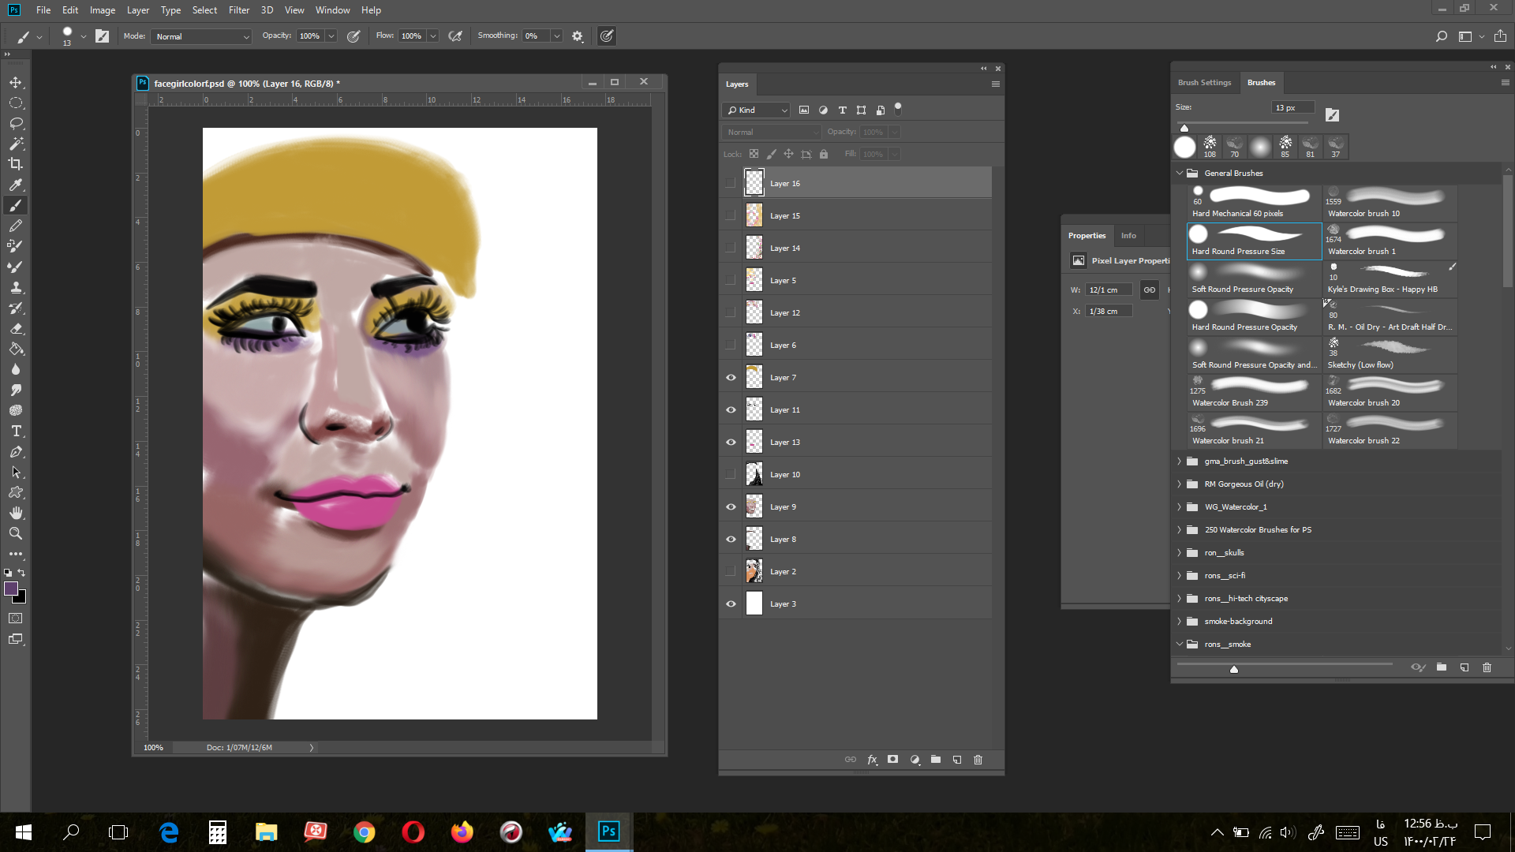The height and width of the screenshot is (852, 1515).
Task: Open the Smoothing value dropdown
Action: (x=557, y=36)
